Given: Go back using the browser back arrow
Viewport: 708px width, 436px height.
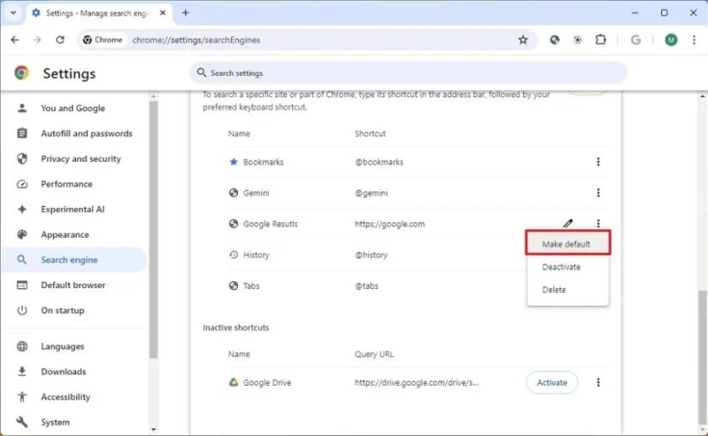Looking at the screenshot, I should 15,40.
